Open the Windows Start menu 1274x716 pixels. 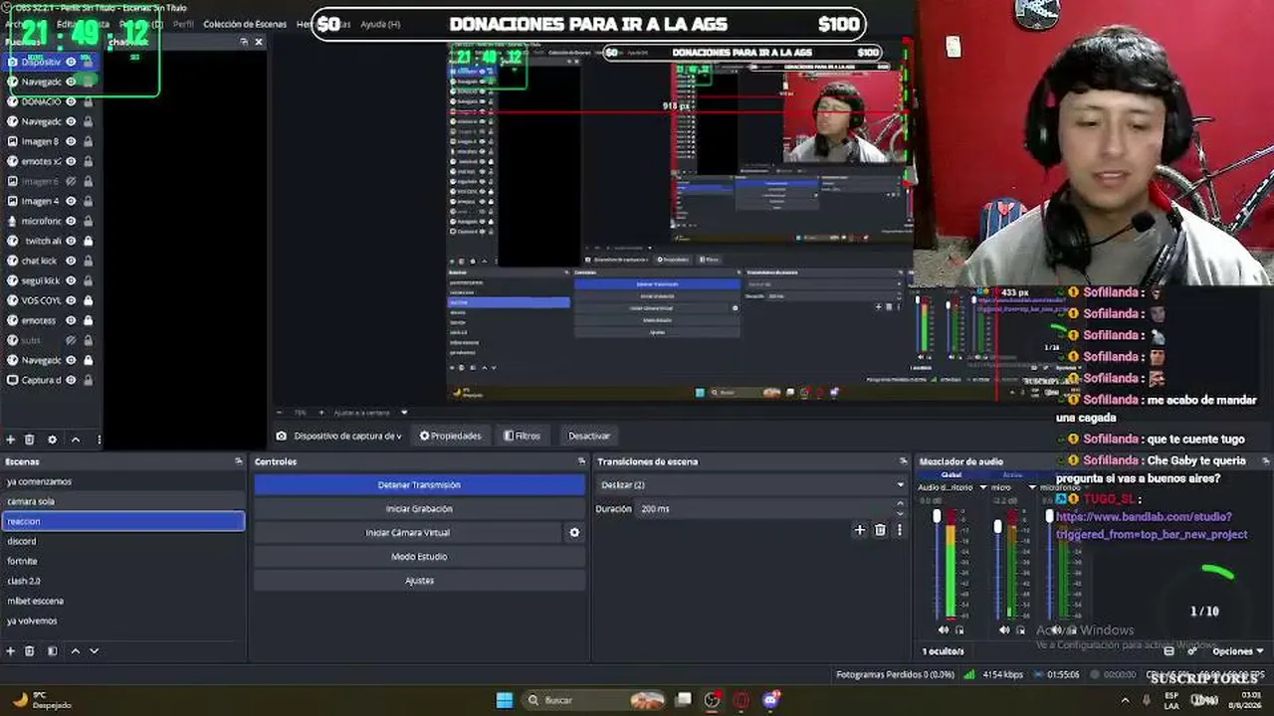505,700
